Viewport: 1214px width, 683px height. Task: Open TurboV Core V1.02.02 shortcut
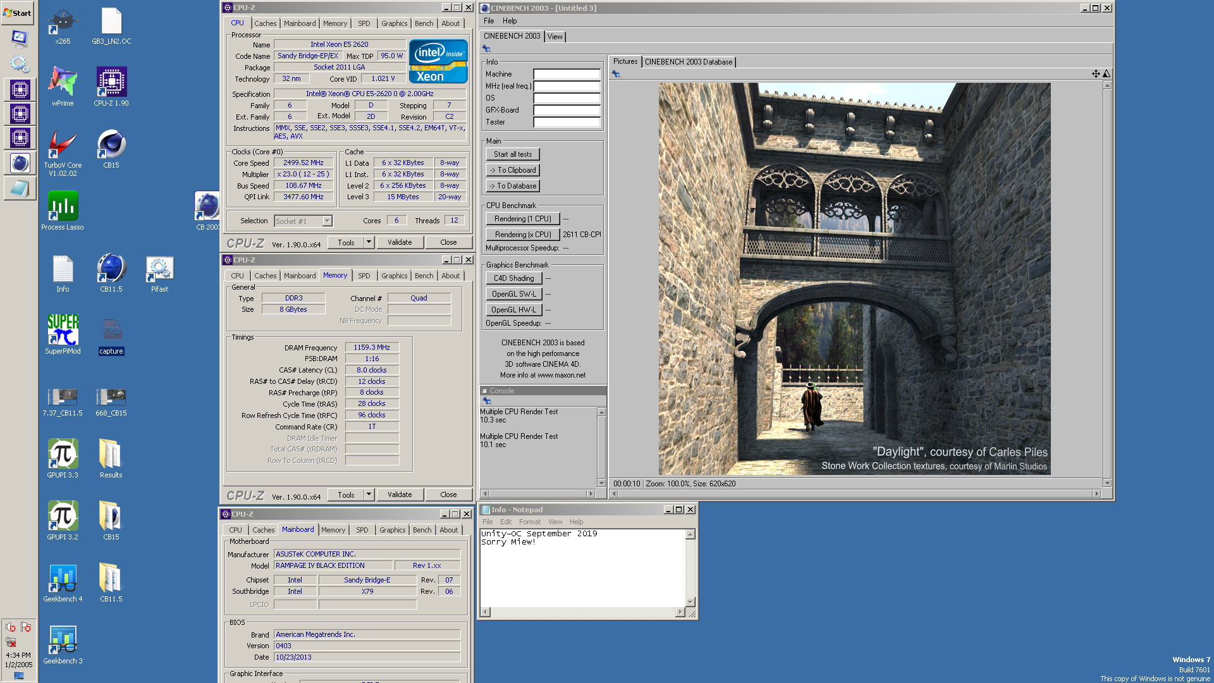pos(63,153)
